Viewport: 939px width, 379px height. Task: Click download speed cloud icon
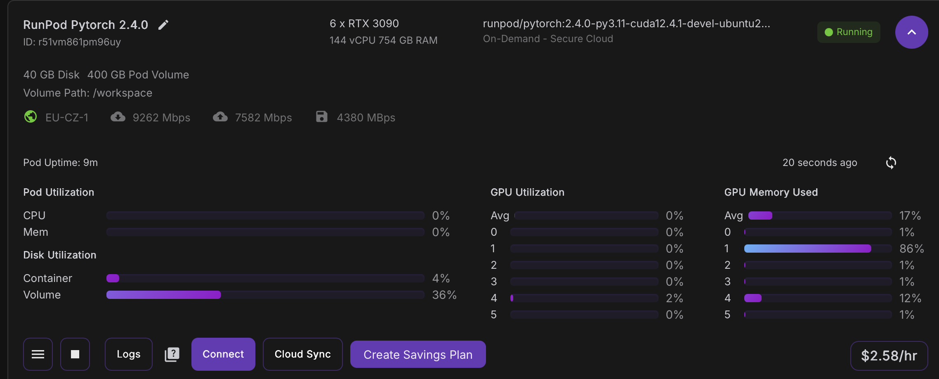pos(118,117)
